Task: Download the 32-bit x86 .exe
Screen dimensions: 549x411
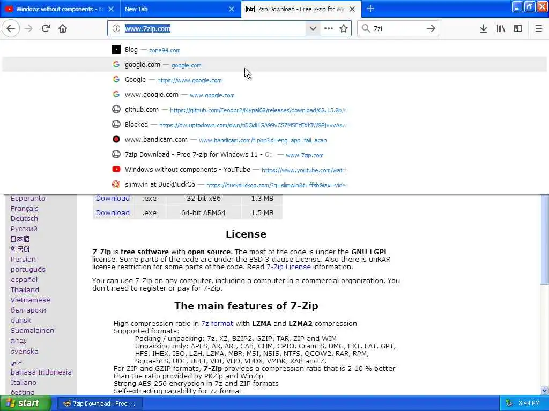Action: tap(113, 198)
